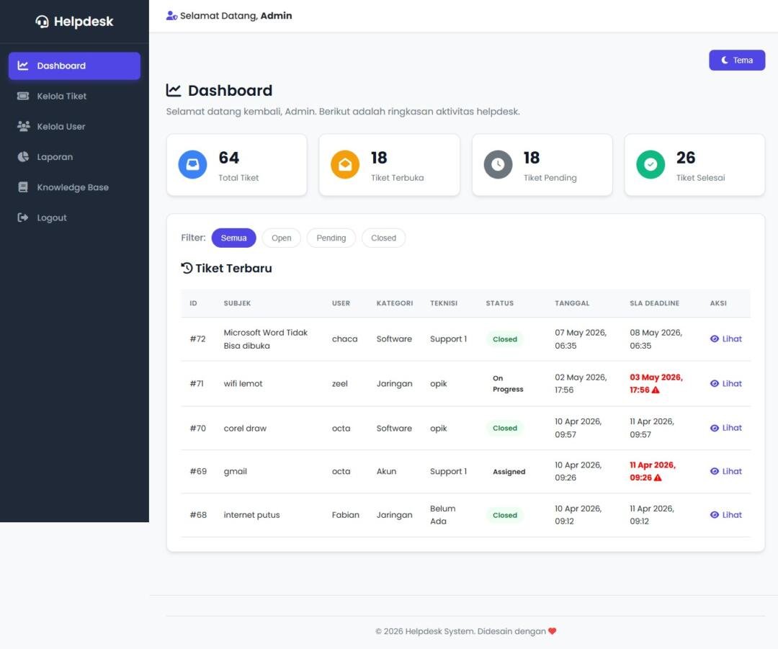Click the Knowledge Base book icon
The image size is (778, 649).
(23, 187)
